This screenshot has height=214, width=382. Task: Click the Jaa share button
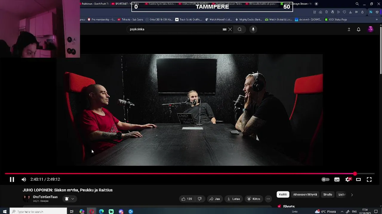[215, 199]
